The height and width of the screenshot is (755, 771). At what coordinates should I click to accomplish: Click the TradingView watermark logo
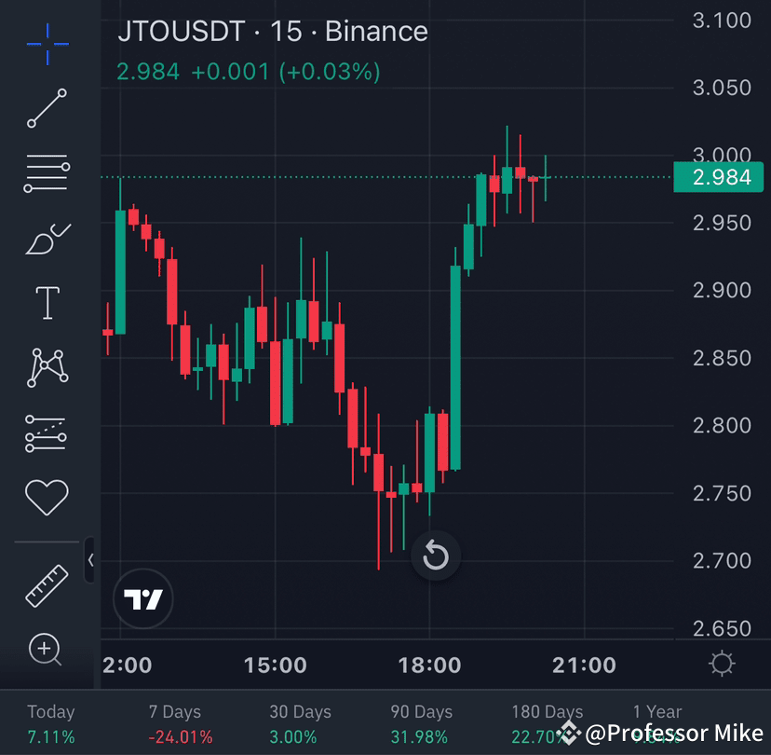(143, 599)
